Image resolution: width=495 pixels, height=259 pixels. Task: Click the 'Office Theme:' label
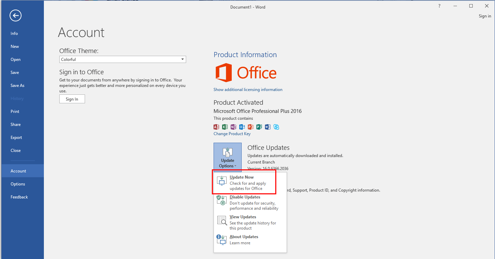tap(79, 51)
